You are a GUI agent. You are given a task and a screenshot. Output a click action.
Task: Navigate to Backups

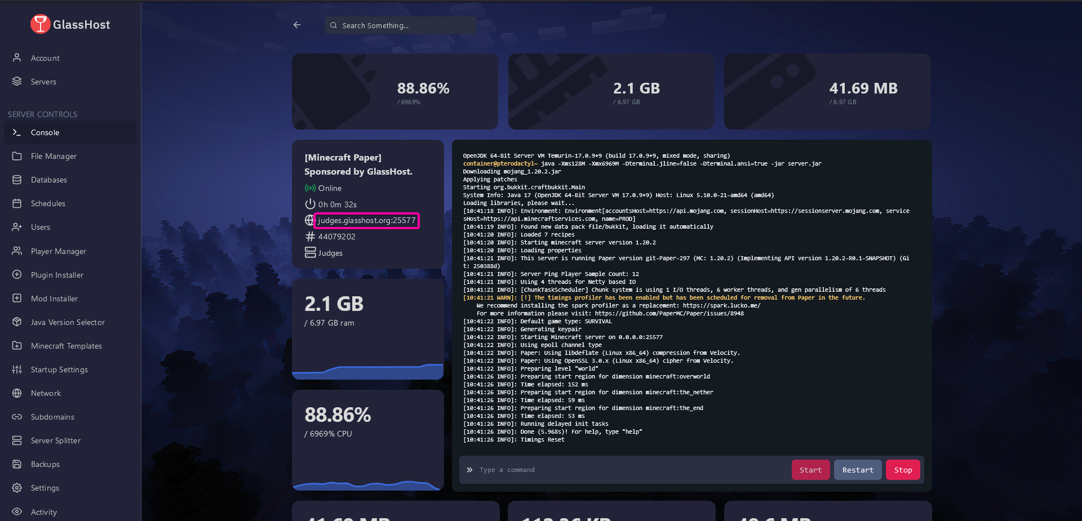pos(45,464)
